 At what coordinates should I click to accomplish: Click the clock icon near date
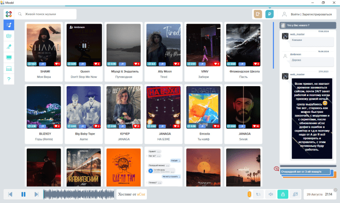(x=335, y=190)
